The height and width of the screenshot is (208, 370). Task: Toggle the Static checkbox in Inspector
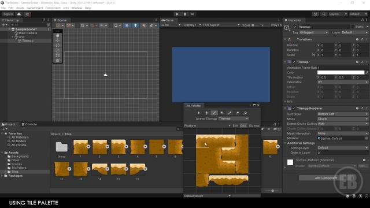[x=353, y=27]
